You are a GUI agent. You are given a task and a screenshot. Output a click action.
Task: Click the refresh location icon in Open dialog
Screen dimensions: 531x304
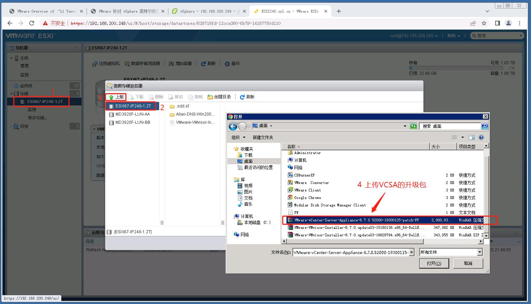click(x=413, y=126)
